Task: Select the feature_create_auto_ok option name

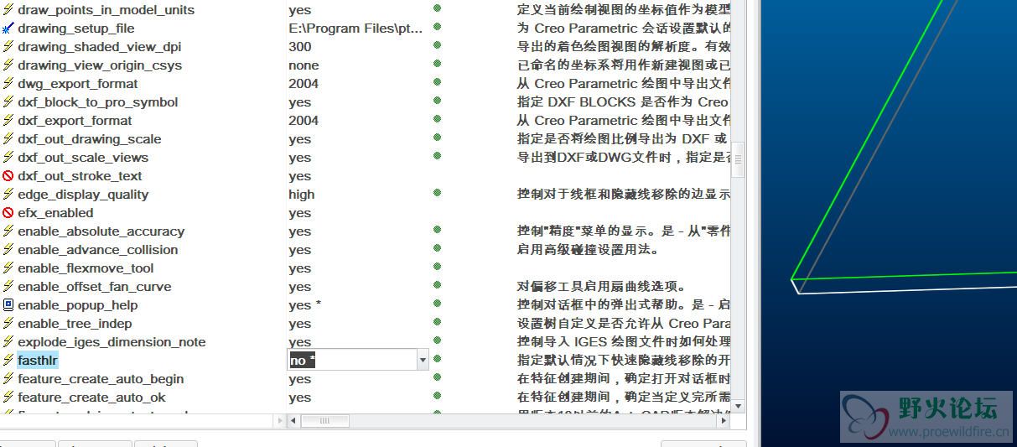Action: pyautogui.click(x=91, y=398)
